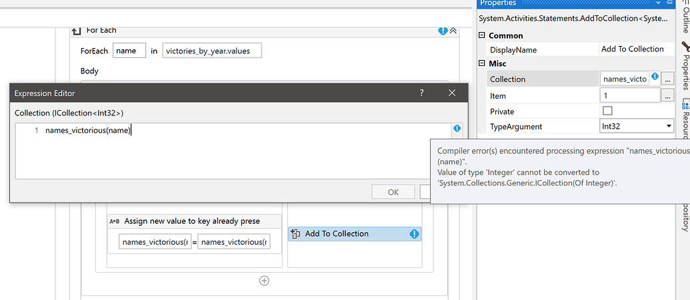Open the TypeArgument Int32 dropdown
Image resolution: width=690 pixels, height=300 pixels.
click(669, 126)
